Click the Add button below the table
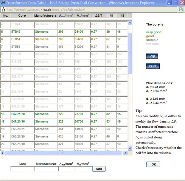This screenshot has height=181, width=185. (x=99, y=169)
